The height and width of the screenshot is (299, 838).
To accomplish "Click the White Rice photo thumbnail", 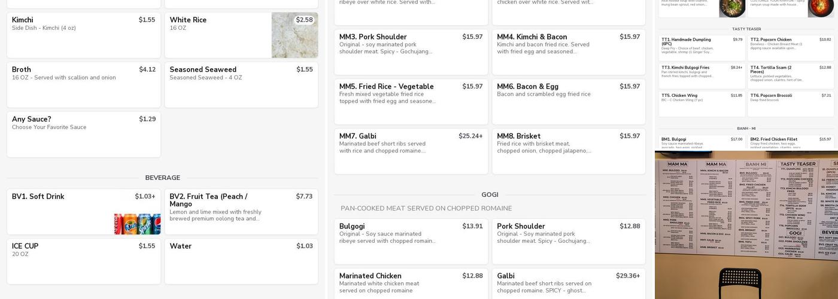I will (x=294, y=35).
